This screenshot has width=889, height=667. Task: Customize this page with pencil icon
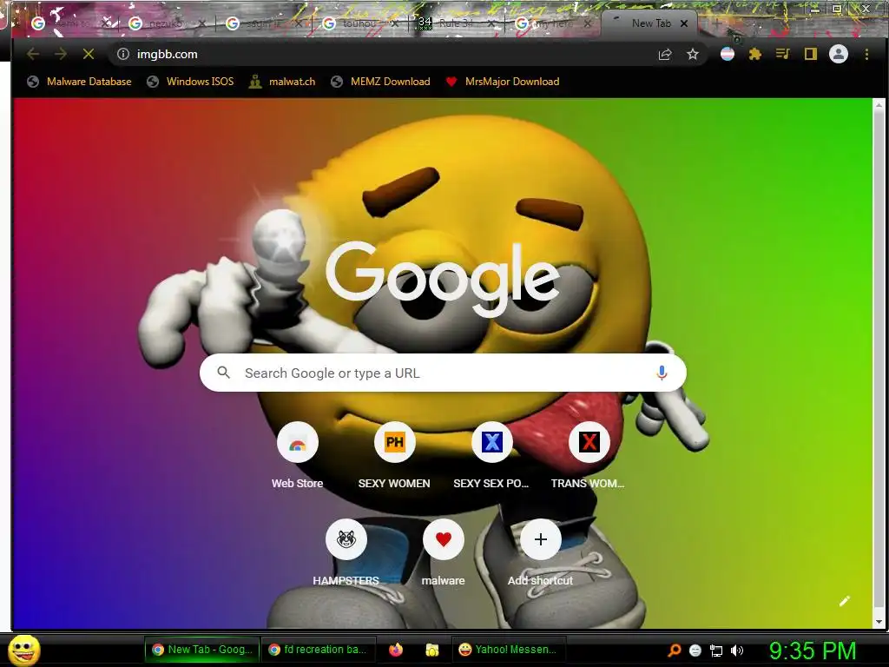(x=844, y=601)
